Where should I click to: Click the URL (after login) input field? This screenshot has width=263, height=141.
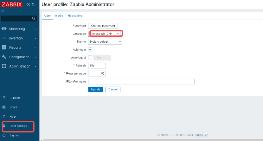click(x=141, y=82)
